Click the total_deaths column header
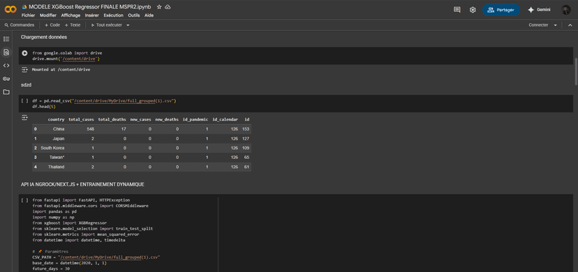 pyautogui.click(x=112, y=120)
